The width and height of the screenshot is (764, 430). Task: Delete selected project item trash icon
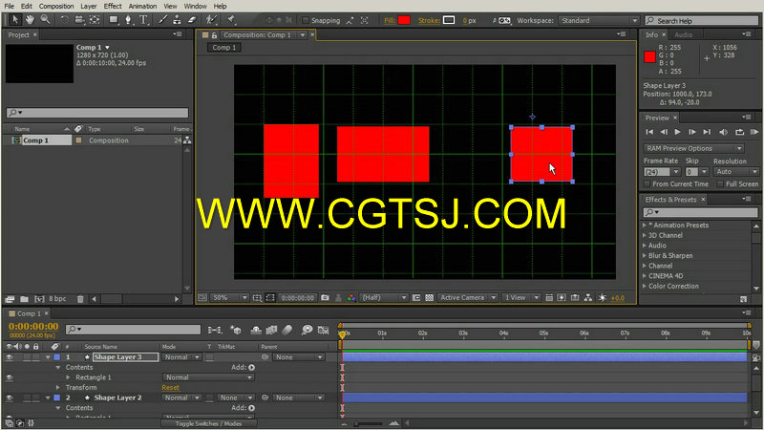tap(80, 299)
